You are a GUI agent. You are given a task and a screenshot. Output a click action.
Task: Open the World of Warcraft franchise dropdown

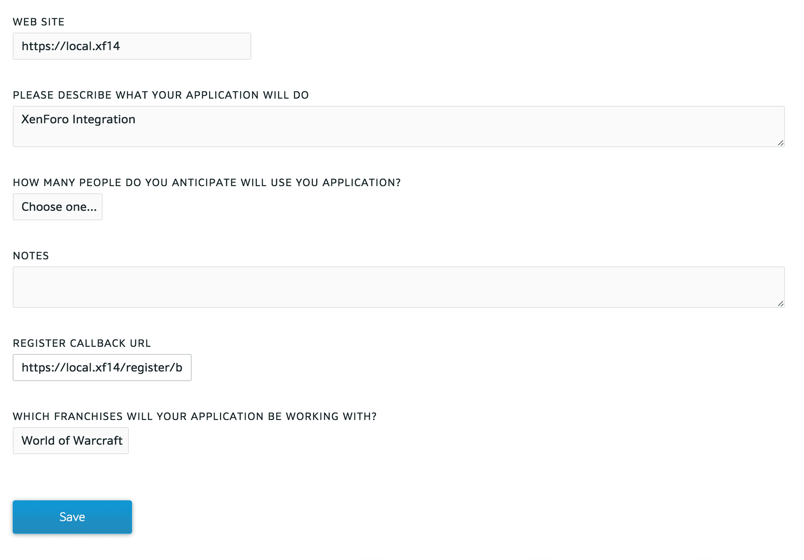click(x=71, y=441)
